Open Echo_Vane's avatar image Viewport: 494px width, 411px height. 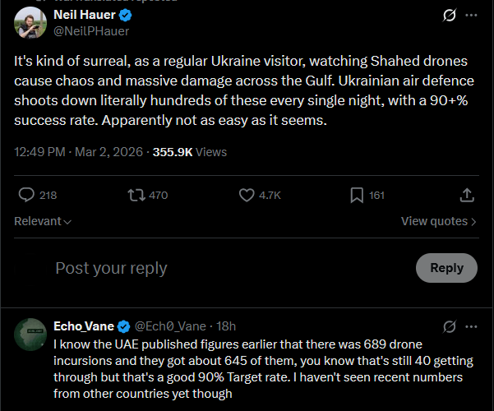(30, 334)
